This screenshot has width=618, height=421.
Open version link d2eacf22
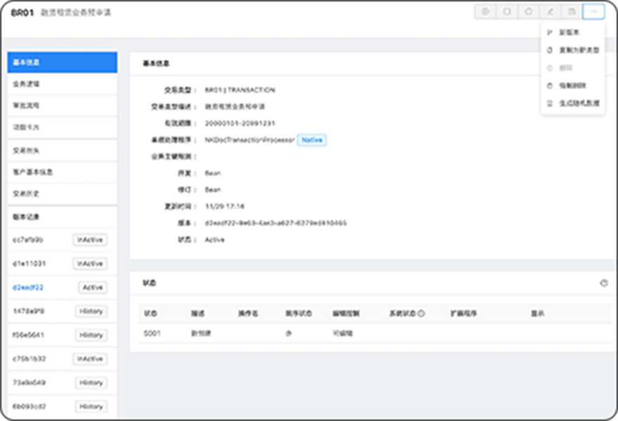28,288
